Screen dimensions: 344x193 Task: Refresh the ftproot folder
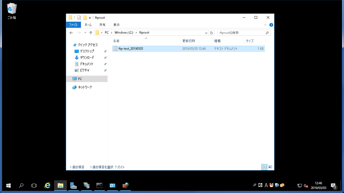(x=212, y=33)
